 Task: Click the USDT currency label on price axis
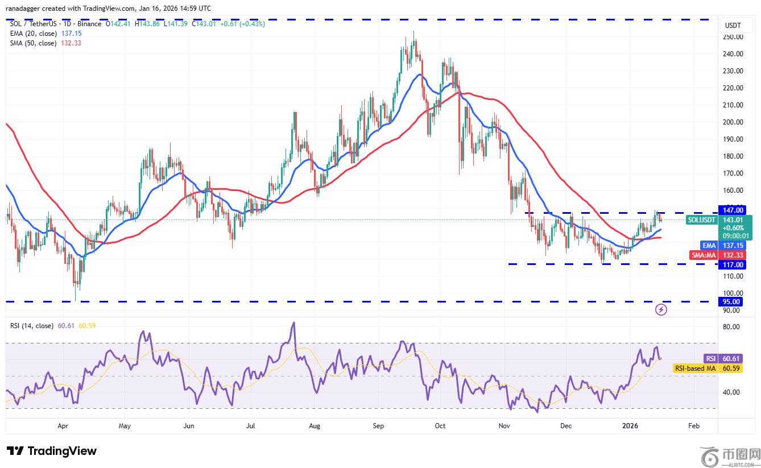coord(732,26)
